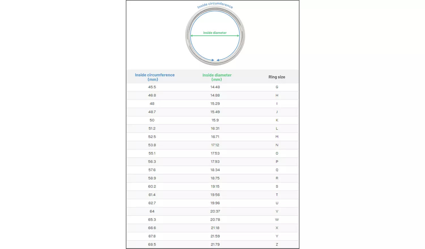Select ring size Q
Viewport: 425px width, 249px height.
(x=277, y=170)
